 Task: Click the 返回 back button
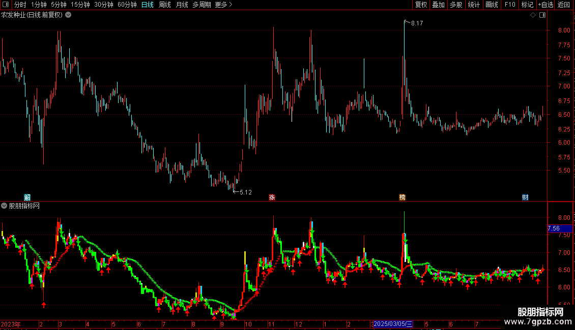coord(564,5)
